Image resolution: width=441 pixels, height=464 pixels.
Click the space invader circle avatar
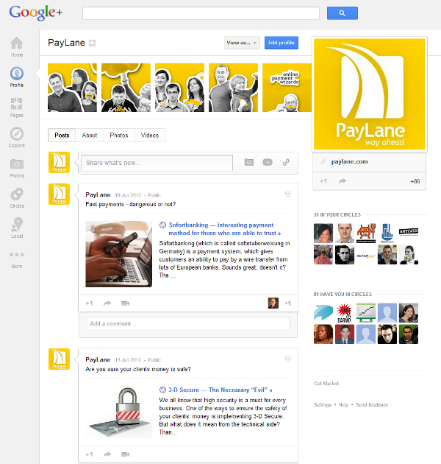point(366,233)
